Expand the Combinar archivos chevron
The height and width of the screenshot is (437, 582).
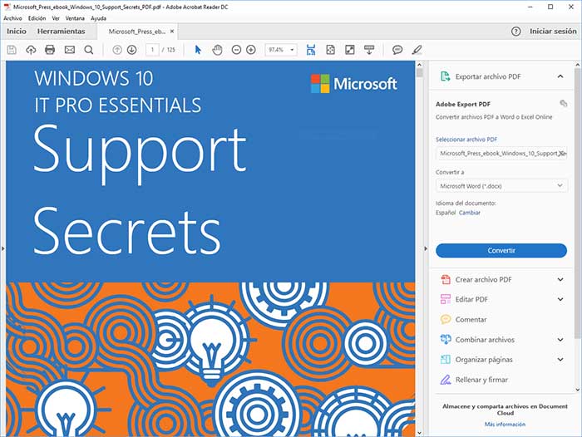[560, 339]
